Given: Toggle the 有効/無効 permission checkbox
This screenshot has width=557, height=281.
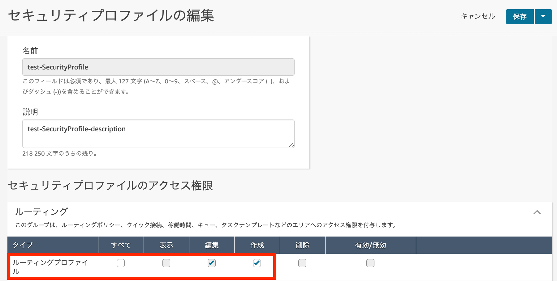Looking at the screenshot, I should pos(370,263).
